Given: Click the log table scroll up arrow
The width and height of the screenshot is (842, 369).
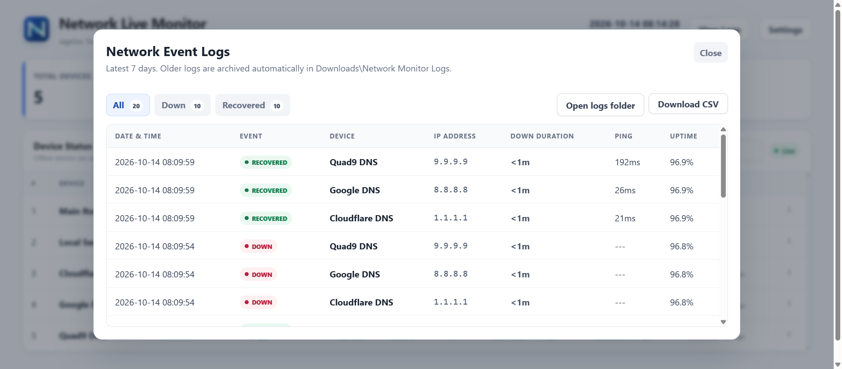Looking at the screenshot, I should point(724,129).
